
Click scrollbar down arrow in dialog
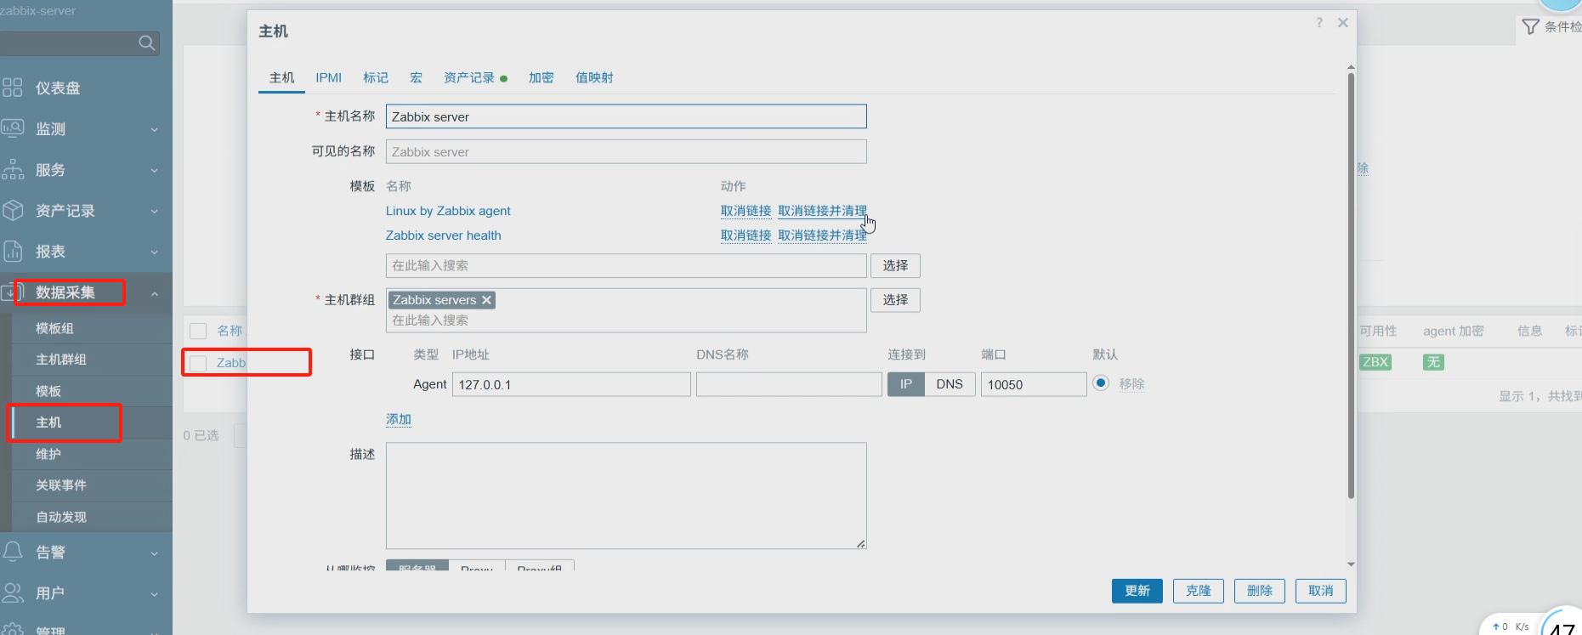tap(1351, 564)
